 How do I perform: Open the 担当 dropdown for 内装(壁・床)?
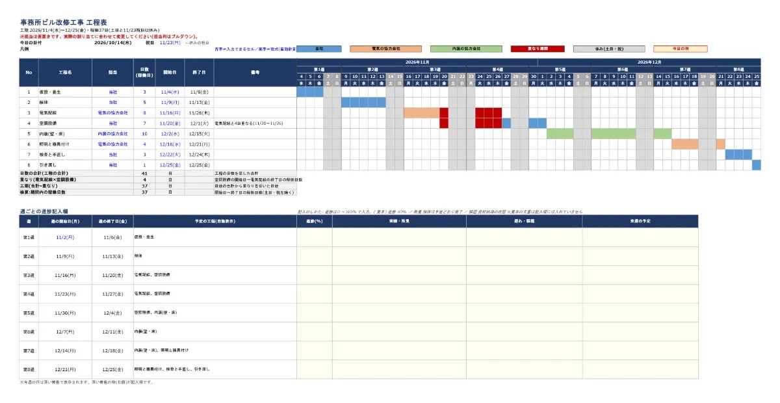click(113, 133)
